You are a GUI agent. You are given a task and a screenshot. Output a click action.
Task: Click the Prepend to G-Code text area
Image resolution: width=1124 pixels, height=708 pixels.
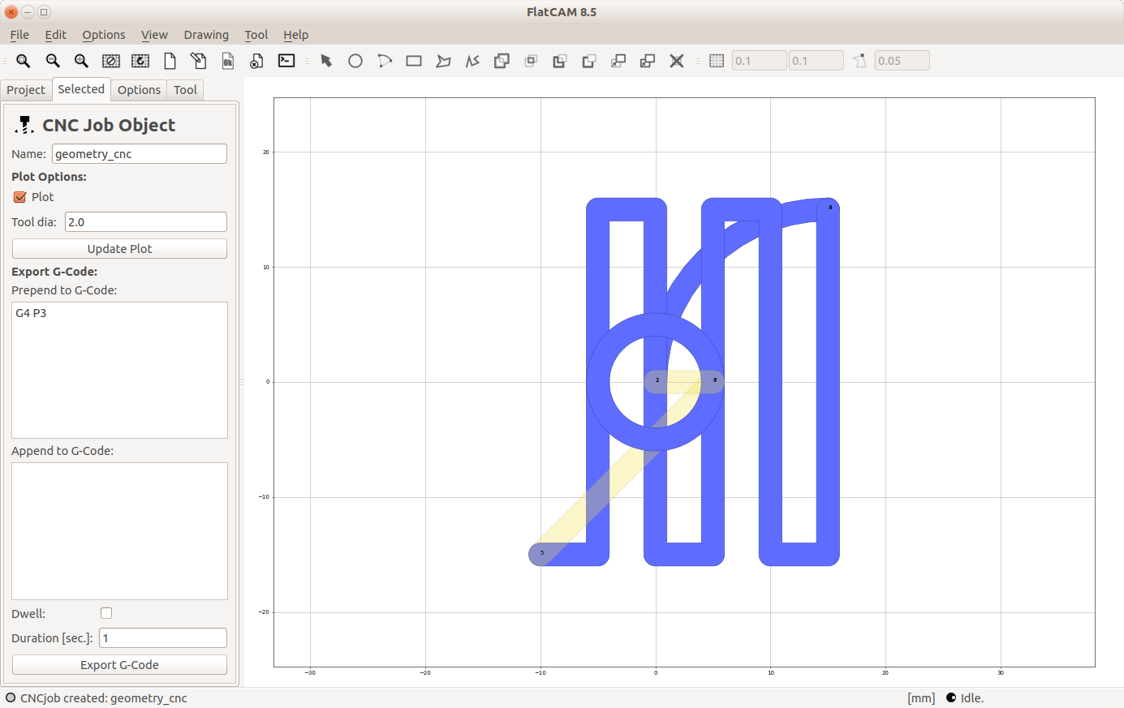(119, 370)
